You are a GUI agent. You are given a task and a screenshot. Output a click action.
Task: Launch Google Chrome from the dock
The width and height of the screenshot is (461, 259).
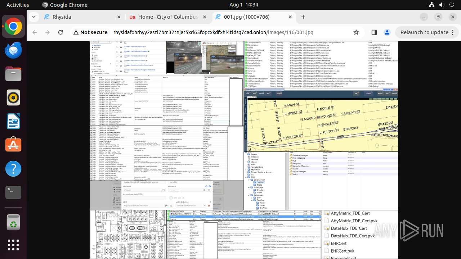pyautogui.click(x=13, y=27)
